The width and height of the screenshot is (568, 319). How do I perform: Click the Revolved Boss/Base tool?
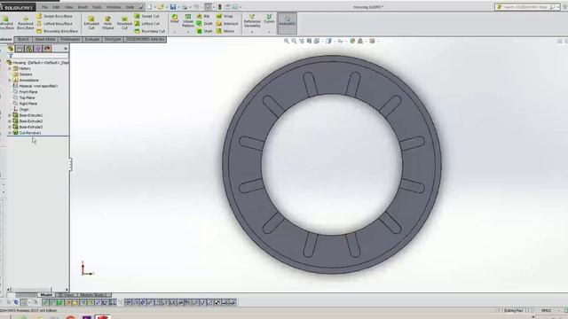(26, 23)
